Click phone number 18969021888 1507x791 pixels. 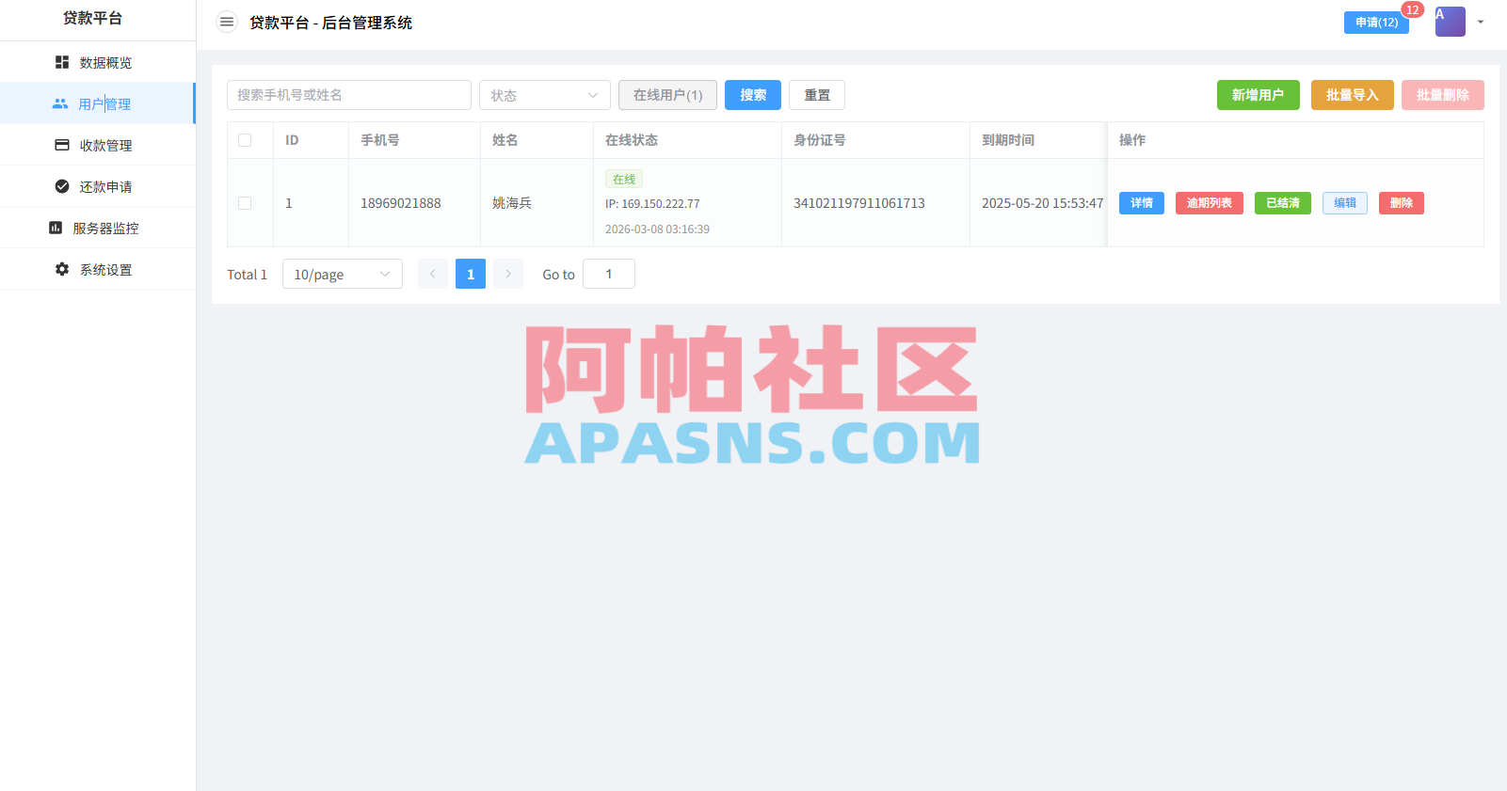tap(401, 203)
